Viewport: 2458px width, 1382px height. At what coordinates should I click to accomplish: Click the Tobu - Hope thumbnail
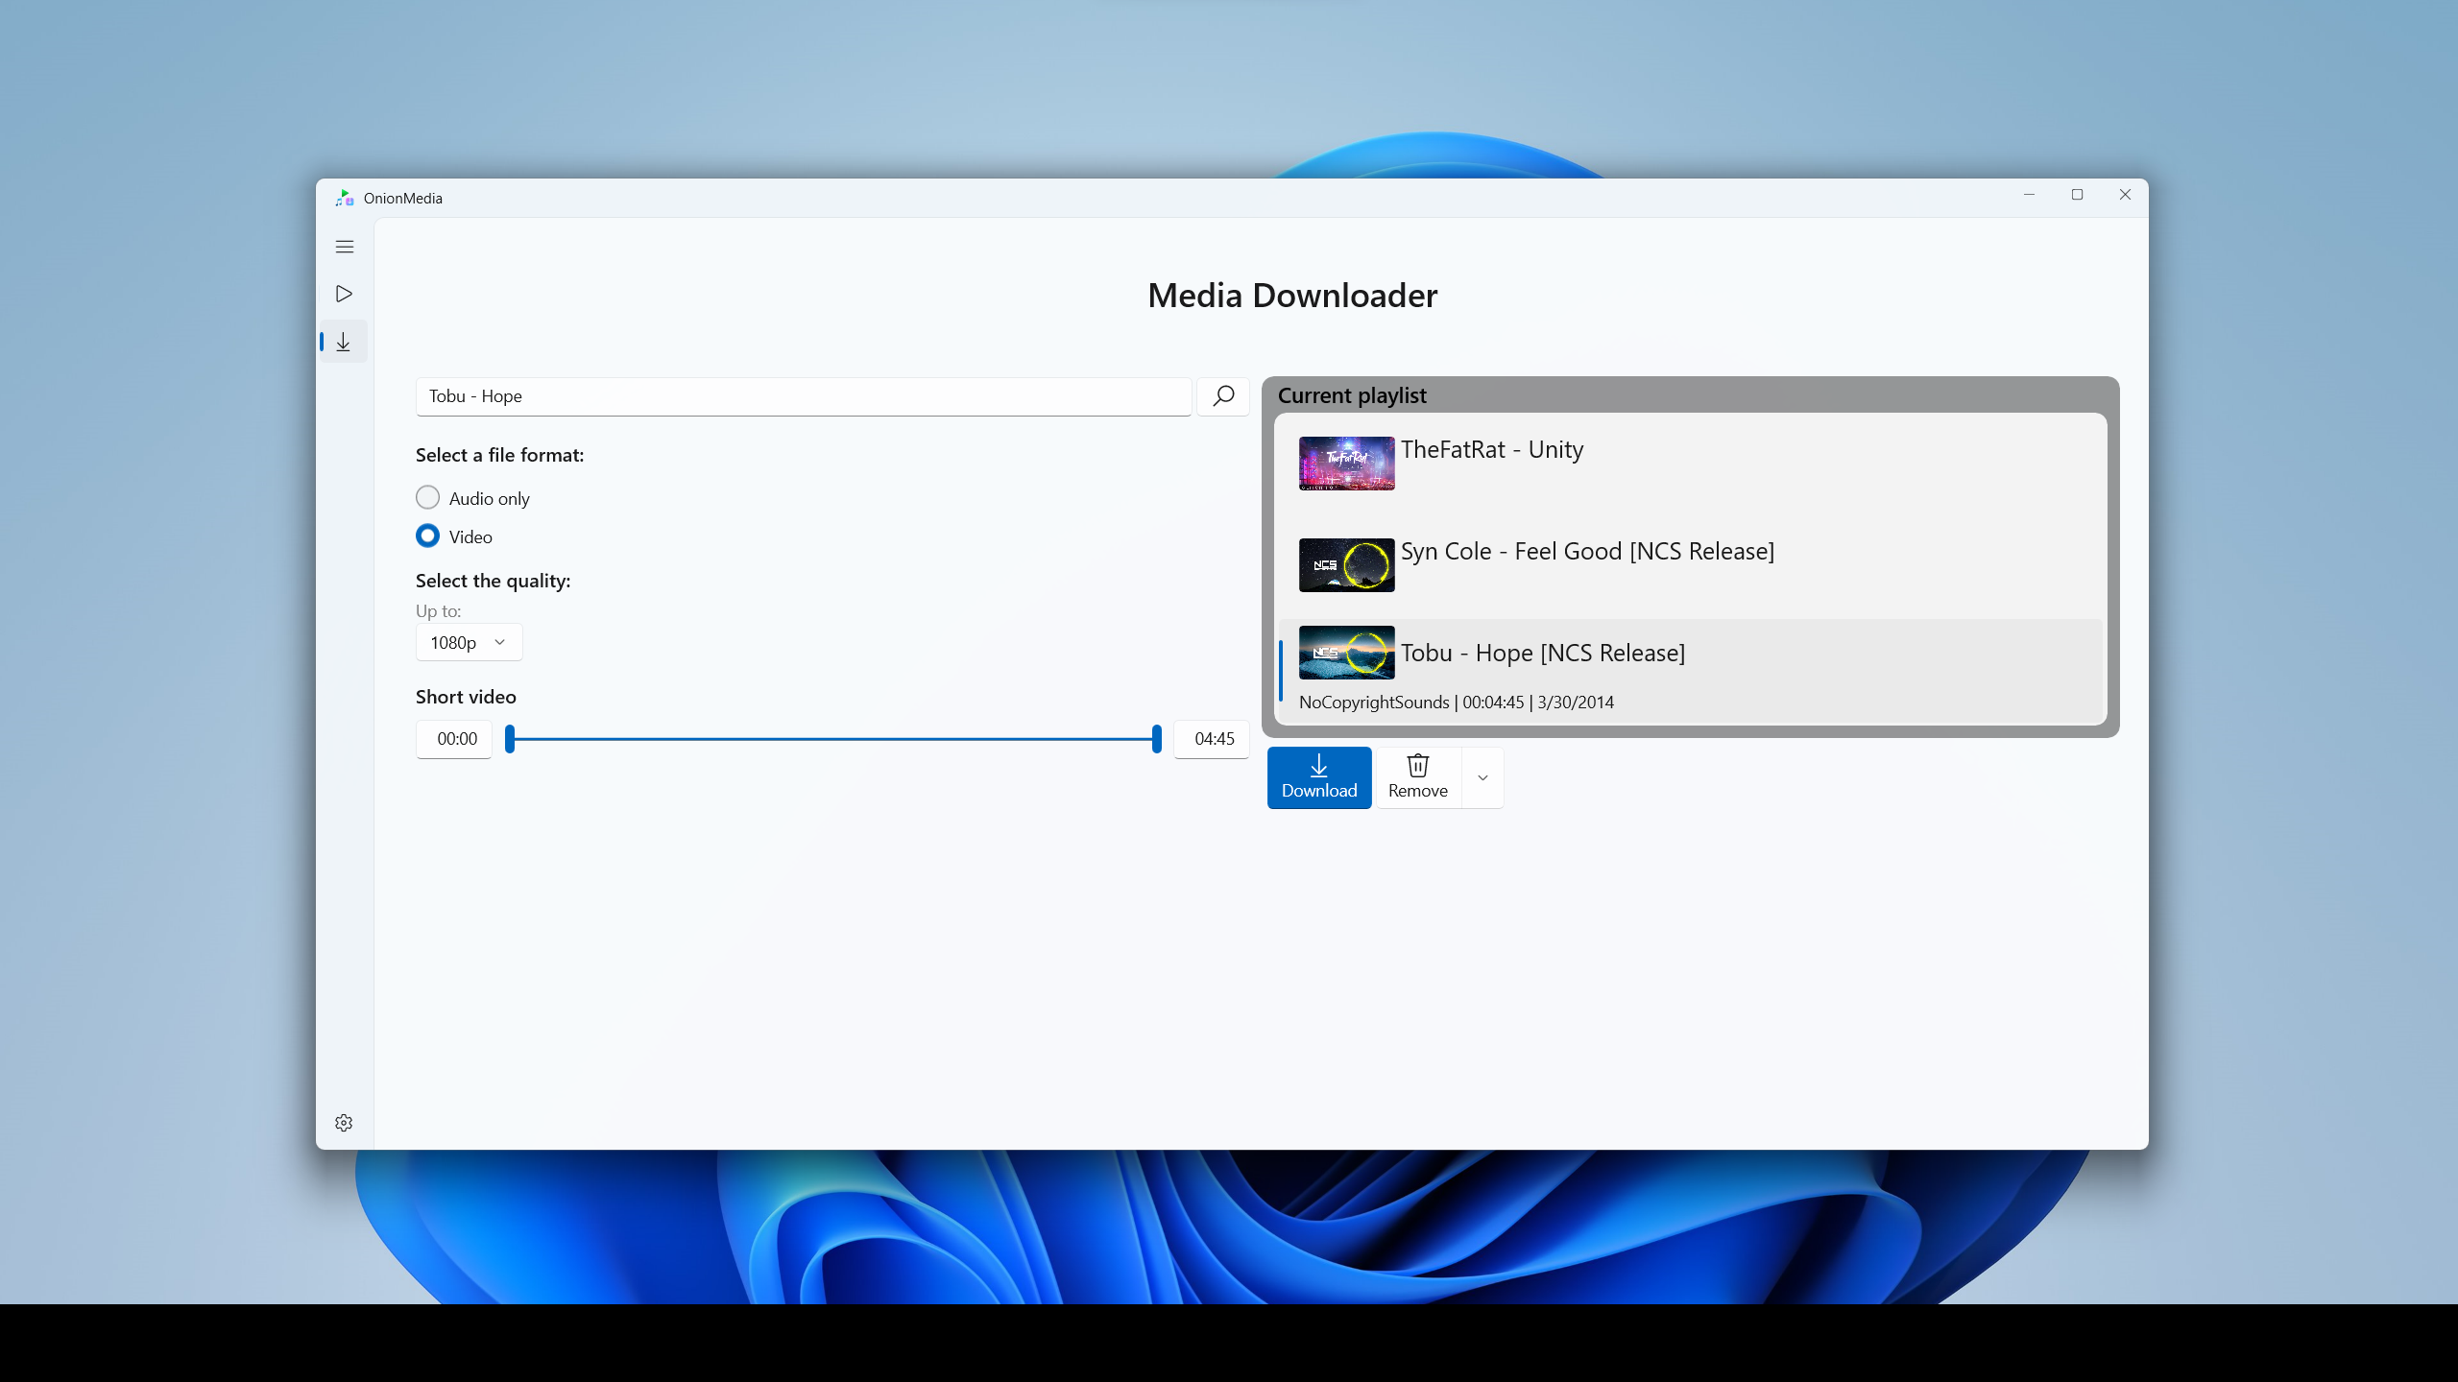click(1346, 653)
